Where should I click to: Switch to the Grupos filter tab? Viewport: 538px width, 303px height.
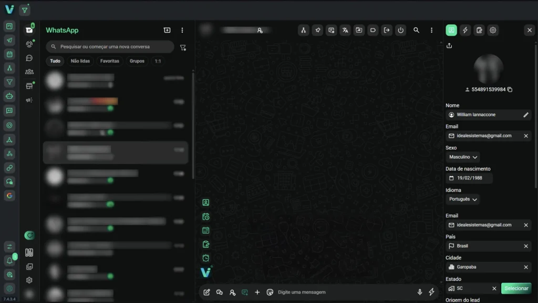tap(137, 61)
